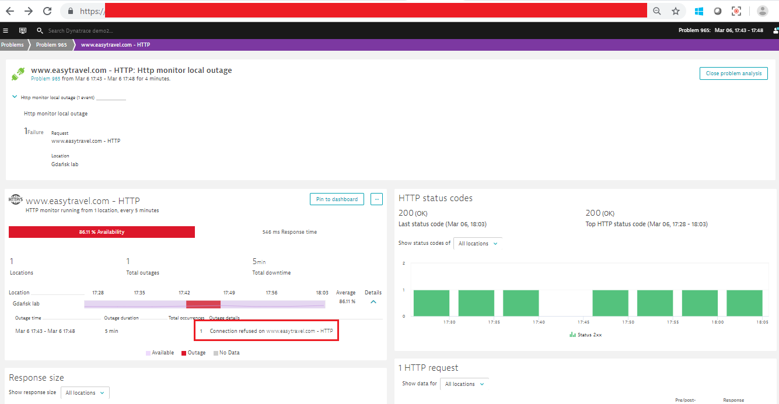Click the screen recorder extension icon

click(736, 11)
